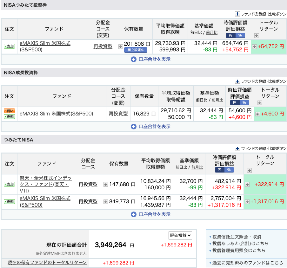Show 口座合計を表示 under NISAつみたて投資枠 table

pos(150,59)
